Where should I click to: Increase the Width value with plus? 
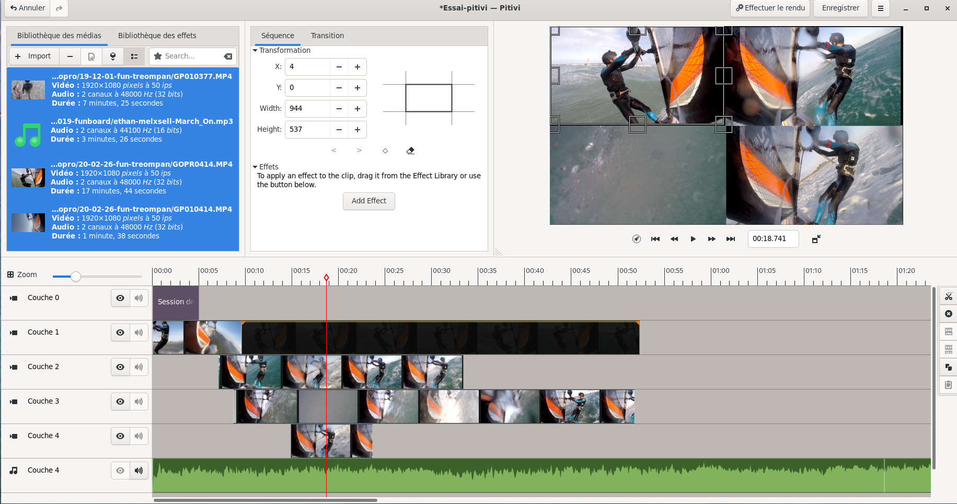pos(358,109)
